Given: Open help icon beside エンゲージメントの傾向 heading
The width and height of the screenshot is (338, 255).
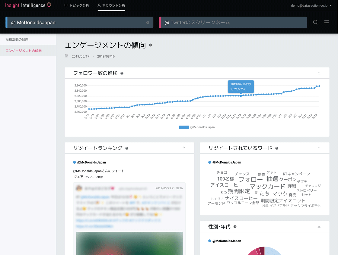Looking at the screenshot, I should click(x=151, y=45).
